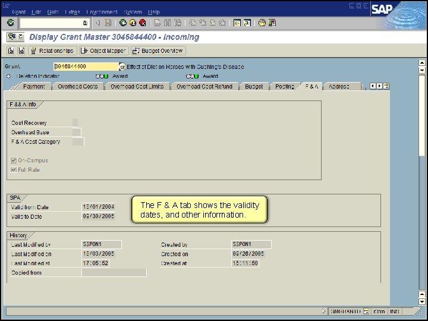Toggle the On-Campus checkbox
The image size is (428, 321).
[x=13, y=160]
